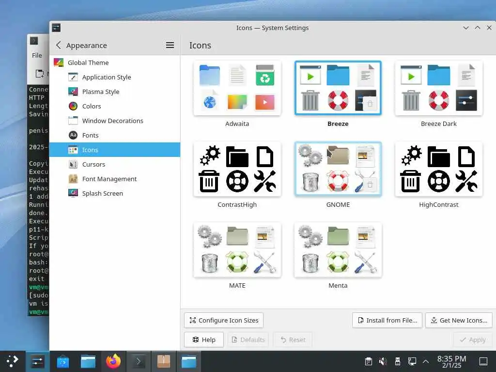Choose the MATE icon theme thumbnail

tap(237, 250)
